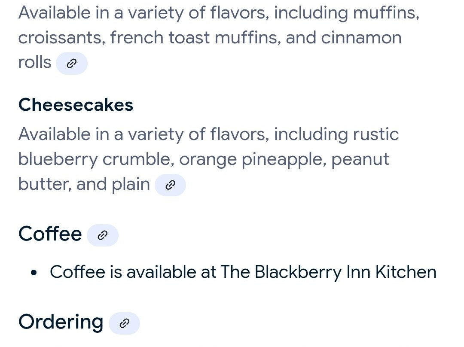Click the Coffee section heading
The width and height of the screenshot is (464, 347).
click(50, 234)
